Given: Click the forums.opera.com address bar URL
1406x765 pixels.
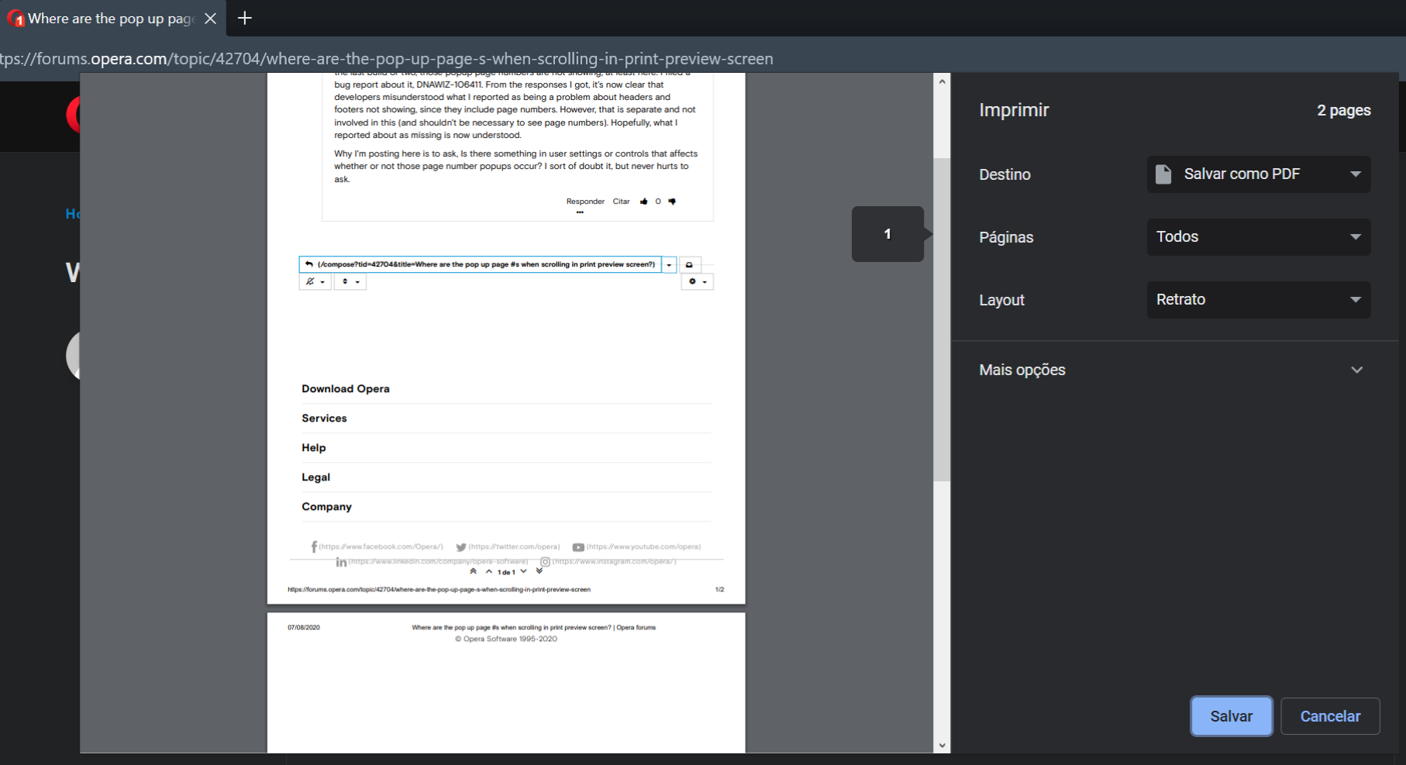Looking at the screenshot, I should click(x=386, y=59).
